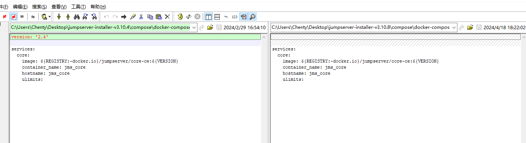This screenshot has width=526, height=143.
Task: Toggle the boxed show-differences-in-context icon
Action: 13,17
